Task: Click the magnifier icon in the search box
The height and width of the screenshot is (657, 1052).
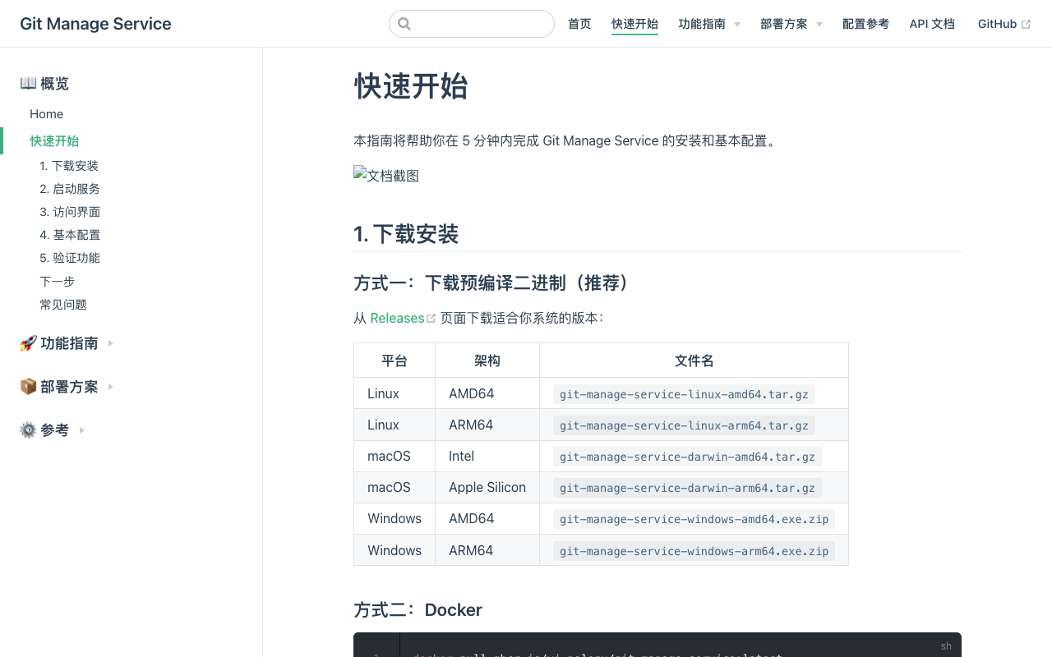Action: tap(404, 24)
